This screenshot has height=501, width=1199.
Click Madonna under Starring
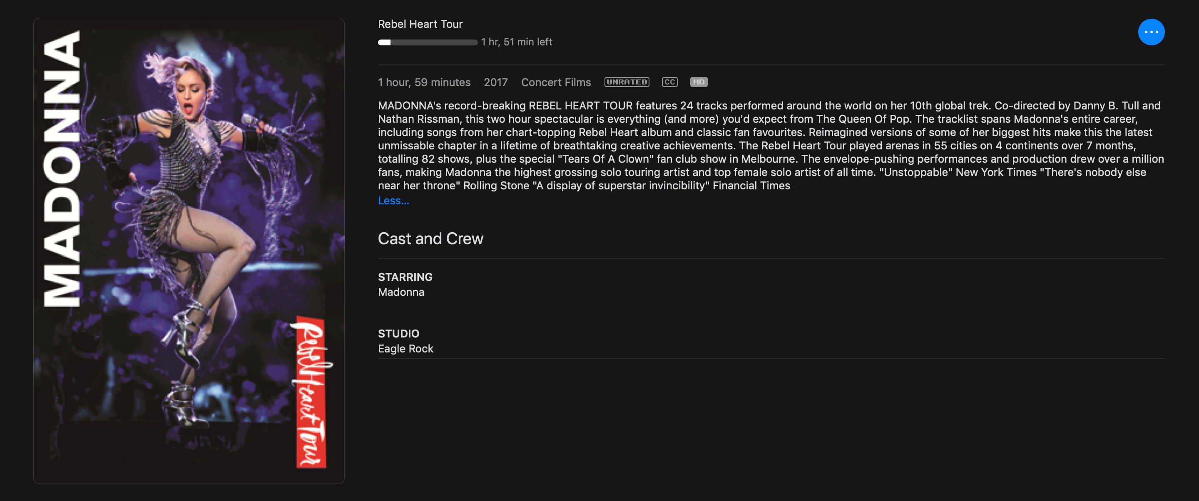(x=401, y=292)
